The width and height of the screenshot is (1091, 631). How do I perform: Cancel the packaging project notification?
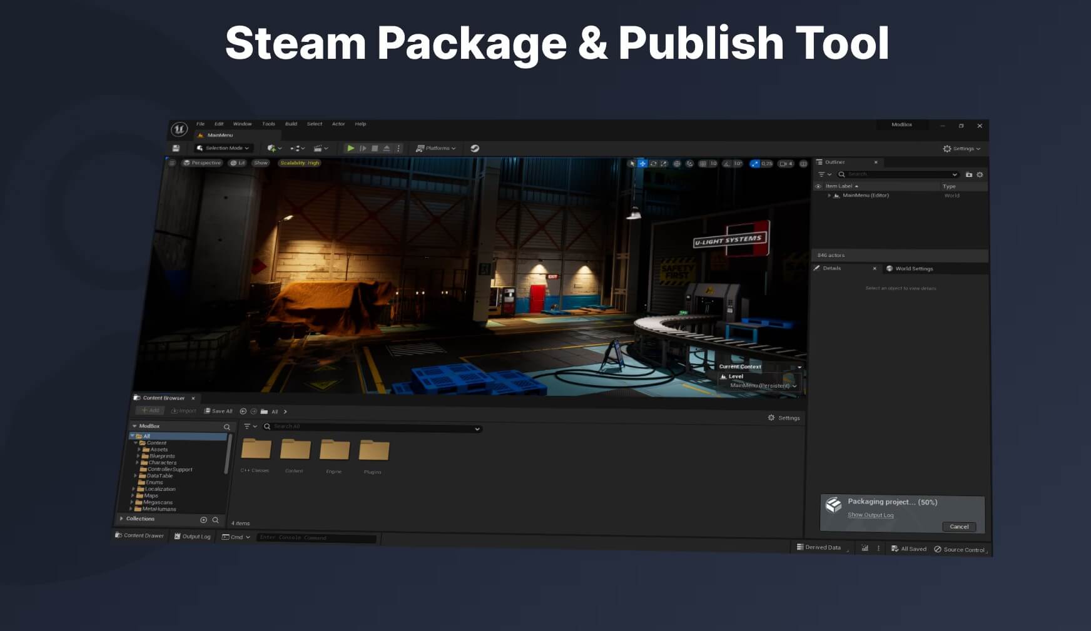tap(959, 527)
